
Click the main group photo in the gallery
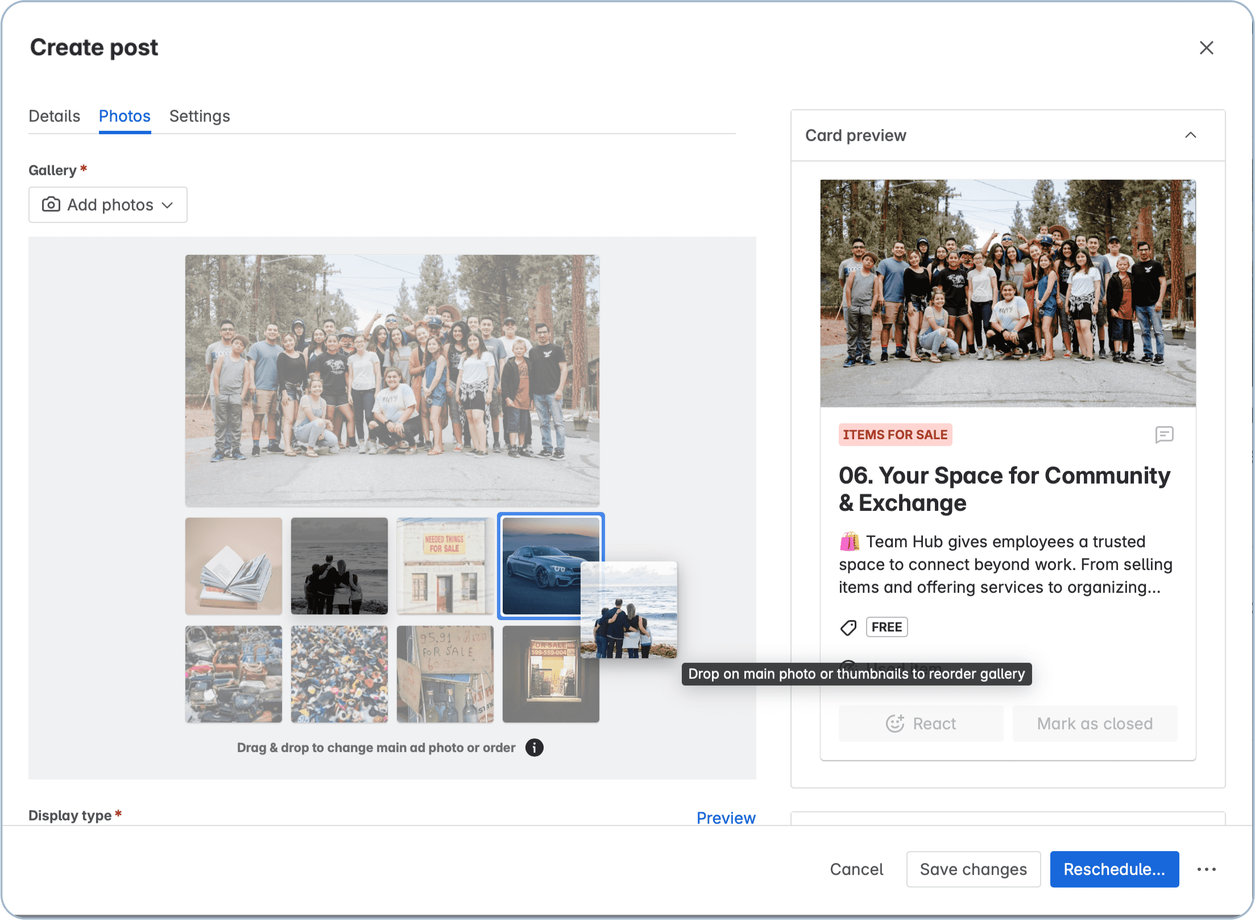pos(392,379)
